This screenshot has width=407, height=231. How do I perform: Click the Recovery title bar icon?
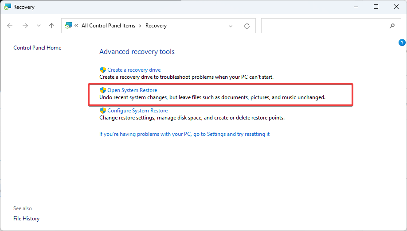point(8,7)
